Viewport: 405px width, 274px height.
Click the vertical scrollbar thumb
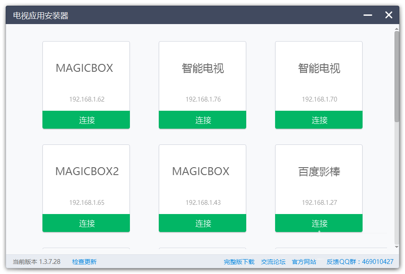[x=397, y=77]
